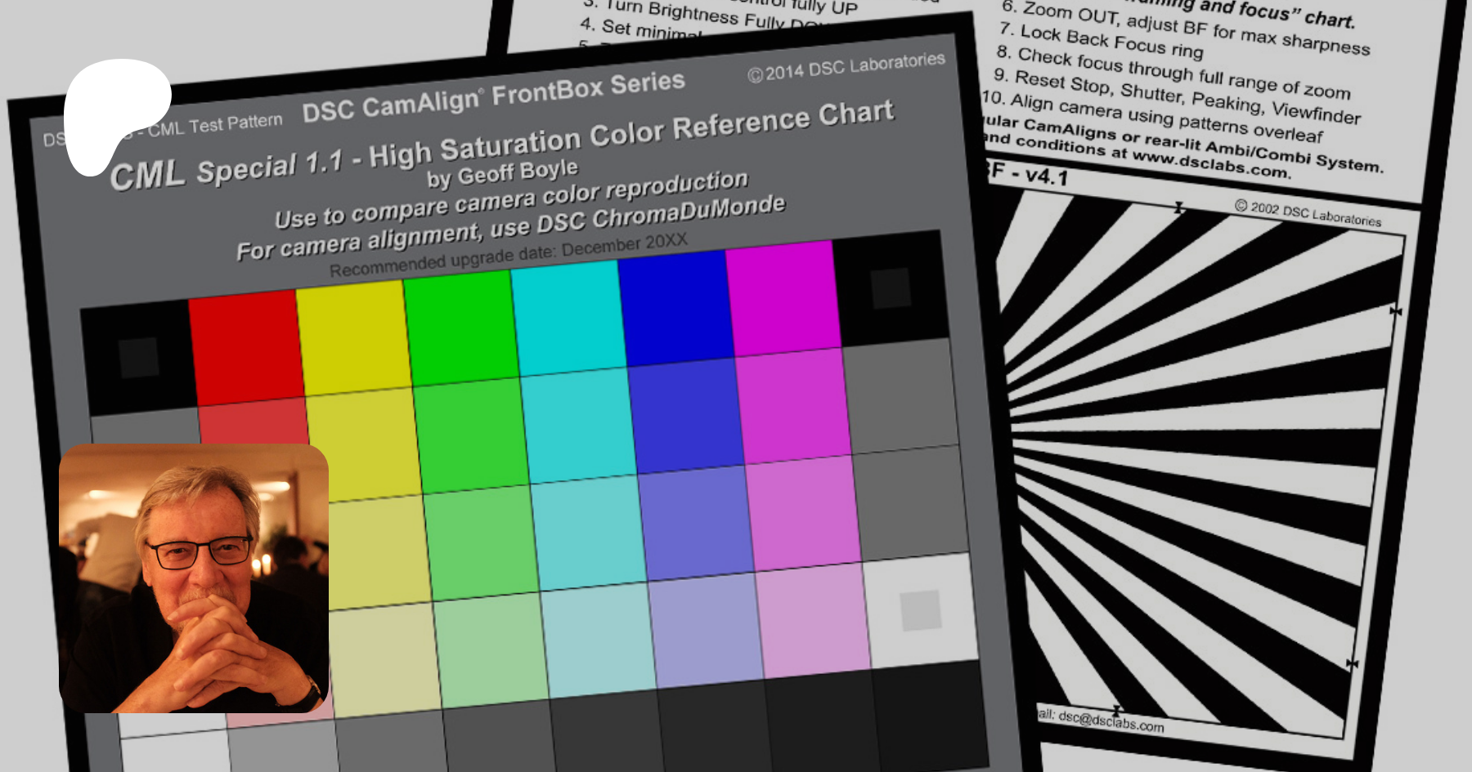Pick the magenta swatch in top row
This screenshot has width=1472, height=772.
pyautogui.click(x=782, y=297)
